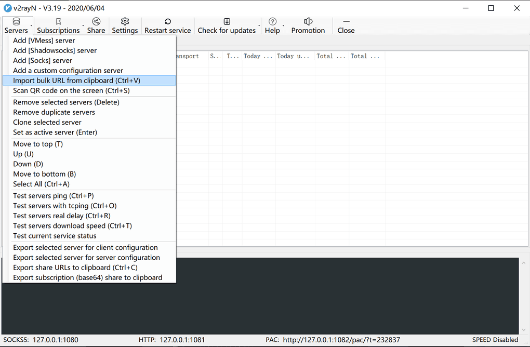Viewport: 530px width, 347px height.
Task: Choose Export selected server for client configuration
Action: pos(89,248)
